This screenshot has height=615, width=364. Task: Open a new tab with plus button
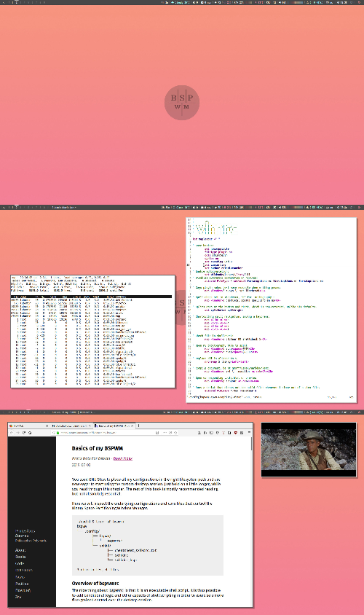pos(138,426)
